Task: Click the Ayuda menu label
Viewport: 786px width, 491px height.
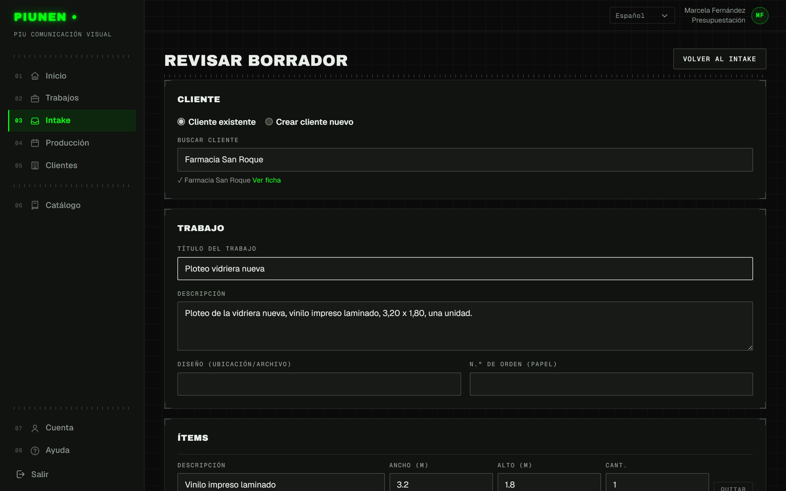Action: tap(58, 450)
